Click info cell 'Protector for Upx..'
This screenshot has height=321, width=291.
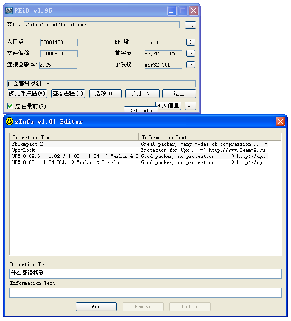tap(204, 150)
